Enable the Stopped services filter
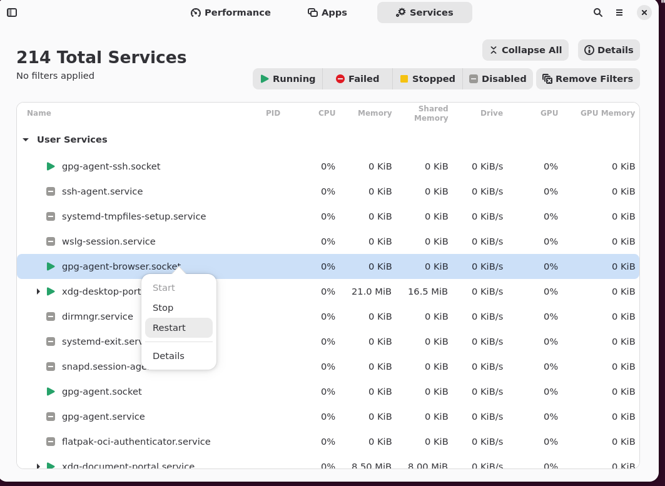This screenshot has width=665, height=486. [x=427, y=79]
